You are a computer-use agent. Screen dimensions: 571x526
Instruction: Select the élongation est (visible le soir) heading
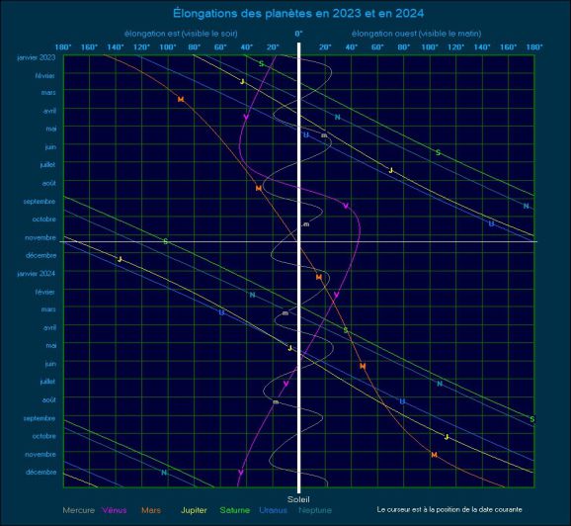tap(181, 34)
